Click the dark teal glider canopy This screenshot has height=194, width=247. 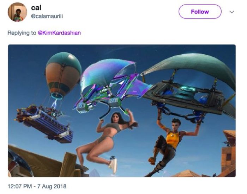[x=189, y=68]
